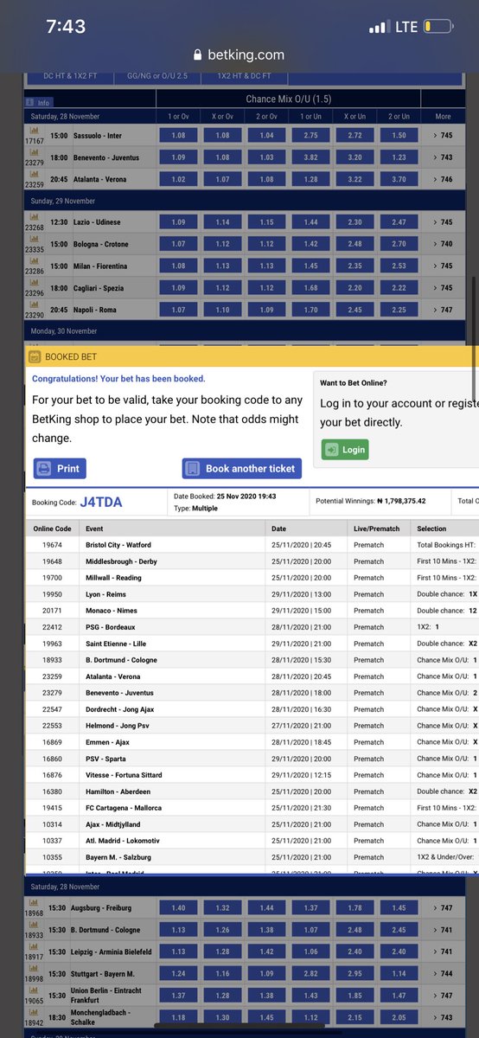Click PSG - Bordeaux event row
Image resolution: width=479 pixels, height=1038 pixels.
[252, 627]
